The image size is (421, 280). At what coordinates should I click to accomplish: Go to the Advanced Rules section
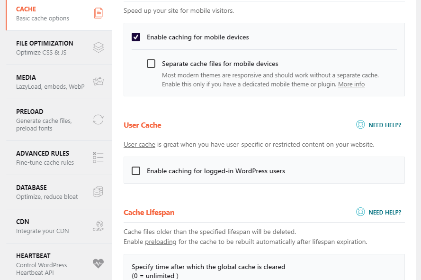59,158
